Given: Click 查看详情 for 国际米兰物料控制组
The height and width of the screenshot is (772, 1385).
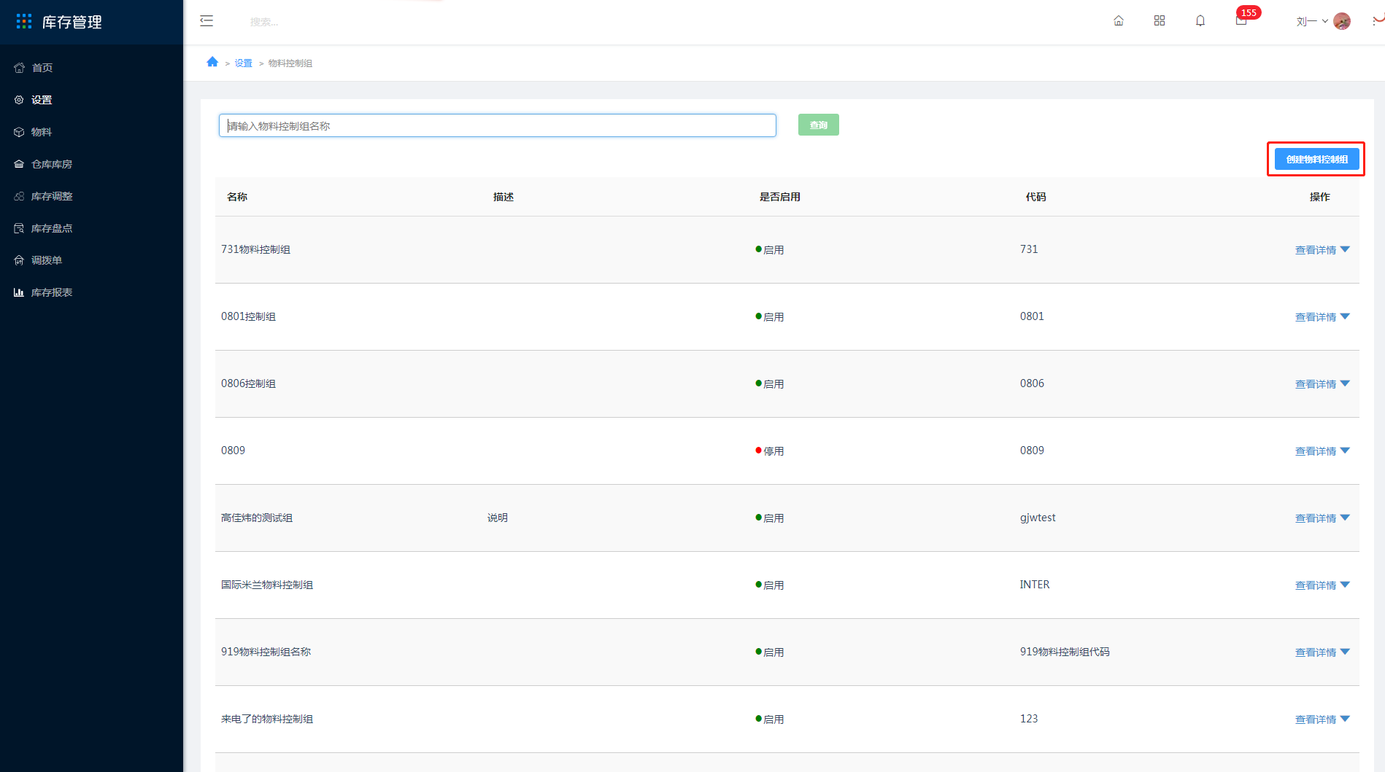Looking at the screenshot, I should pos(1315,585).
